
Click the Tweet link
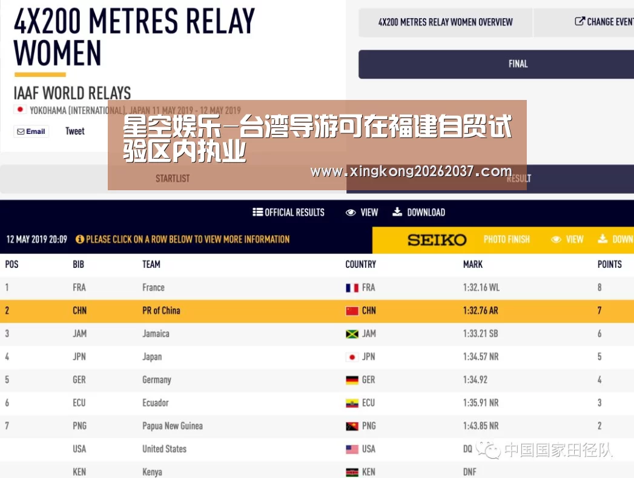click(75, 131)
